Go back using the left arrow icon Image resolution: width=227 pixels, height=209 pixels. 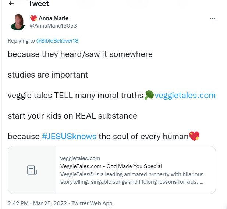(11, 4)
